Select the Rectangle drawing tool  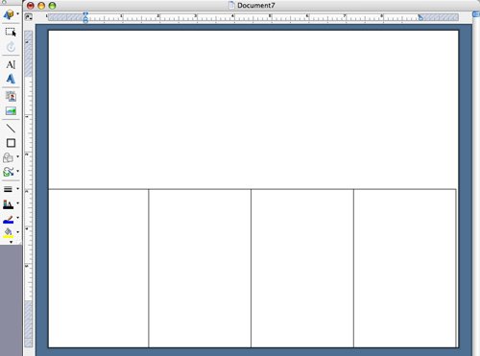click(x=11, y=143)
